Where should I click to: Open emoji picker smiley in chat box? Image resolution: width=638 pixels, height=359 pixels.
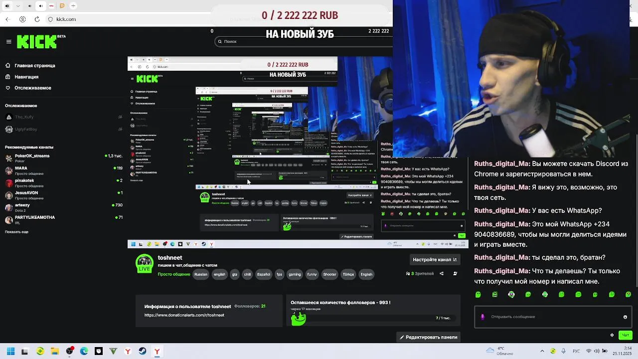625,317
